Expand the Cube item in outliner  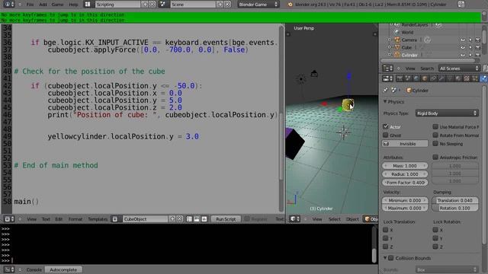point(390,47)
